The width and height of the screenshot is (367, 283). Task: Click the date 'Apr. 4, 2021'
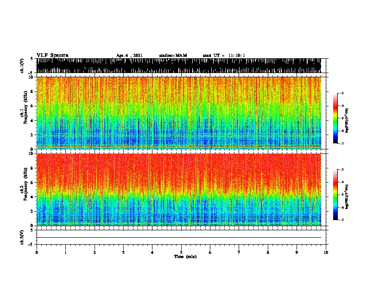click(129, 55)
